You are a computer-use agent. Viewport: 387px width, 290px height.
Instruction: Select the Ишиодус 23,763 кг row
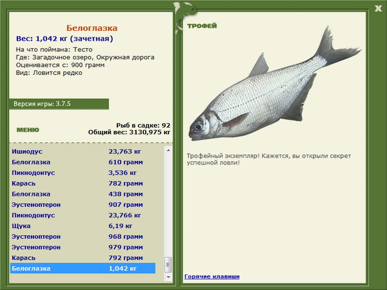(83, 151)
